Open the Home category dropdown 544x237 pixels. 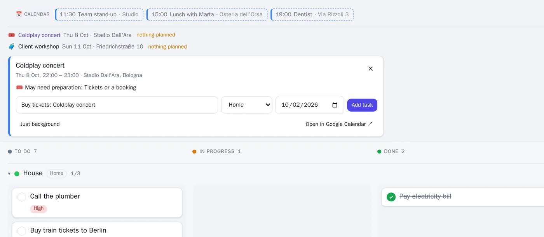coord(247,105)
